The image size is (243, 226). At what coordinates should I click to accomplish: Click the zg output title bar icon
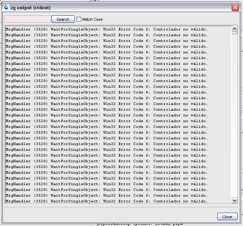6,7
